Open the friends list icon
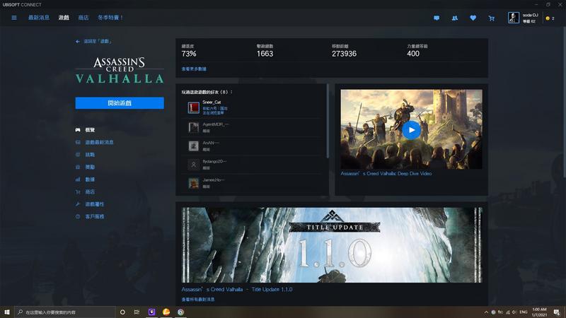The width and height of the screenshot is (566, 318). click(455, 18)
